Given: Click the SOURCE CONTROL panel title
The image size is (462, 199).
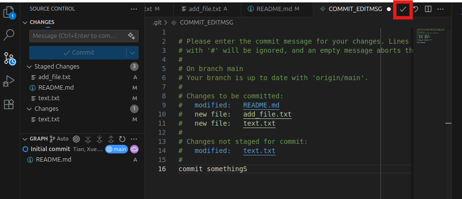Looking at the screenshot, I should tap(52, 9).
